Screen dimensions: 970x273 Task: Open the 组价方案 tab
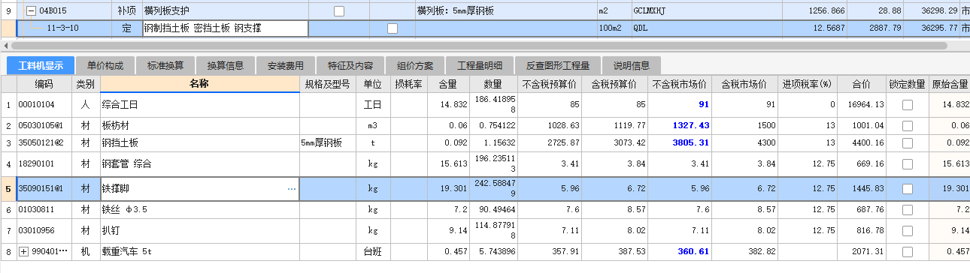click(x=415, y=65)
